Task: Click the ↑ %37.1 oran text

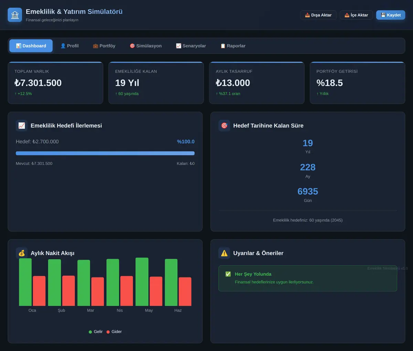Action: (228, 93)
